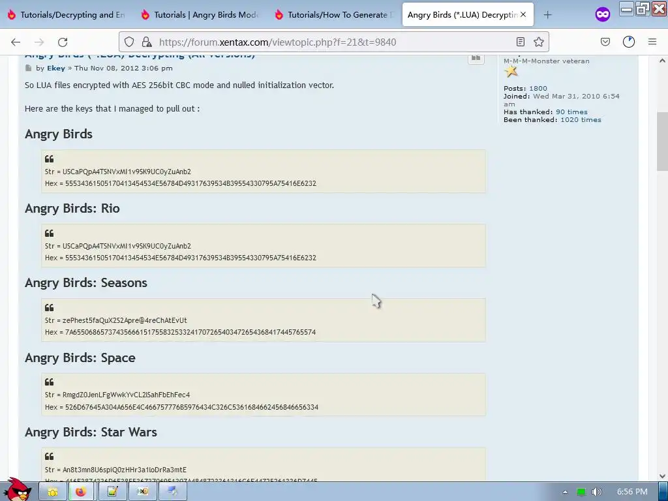
Task: Click the Rio Hex key line
Action: click(x=181, y=258)
